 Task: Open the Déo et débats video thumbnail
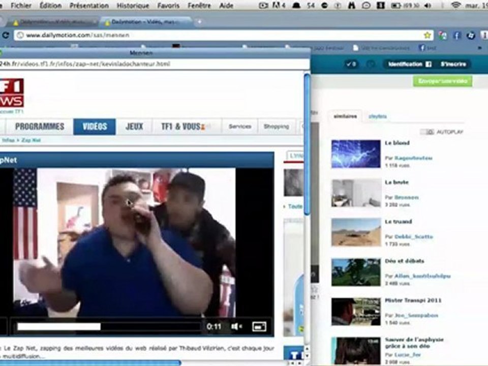click(356, 271)
